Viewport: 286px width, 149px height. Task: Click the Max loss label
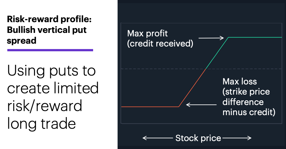240,82
